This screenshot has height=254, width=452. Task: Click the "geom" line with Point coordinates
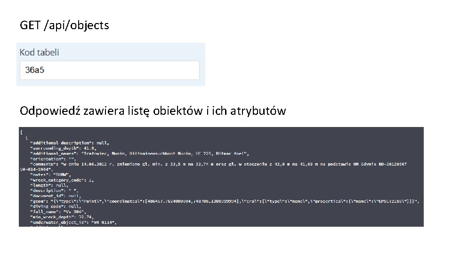click(x=225, y=201)
